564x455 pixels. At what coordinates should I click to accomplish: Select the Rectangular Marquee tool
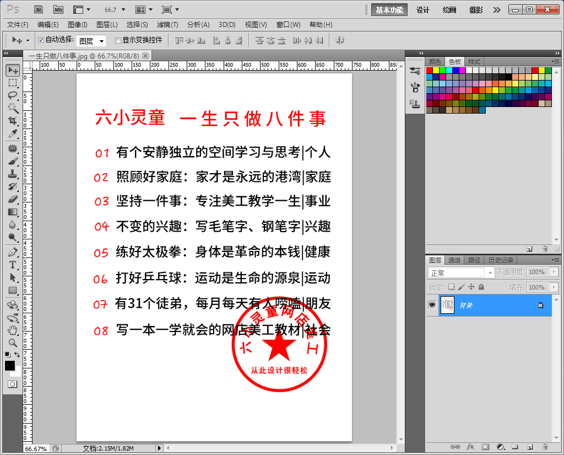13,83
